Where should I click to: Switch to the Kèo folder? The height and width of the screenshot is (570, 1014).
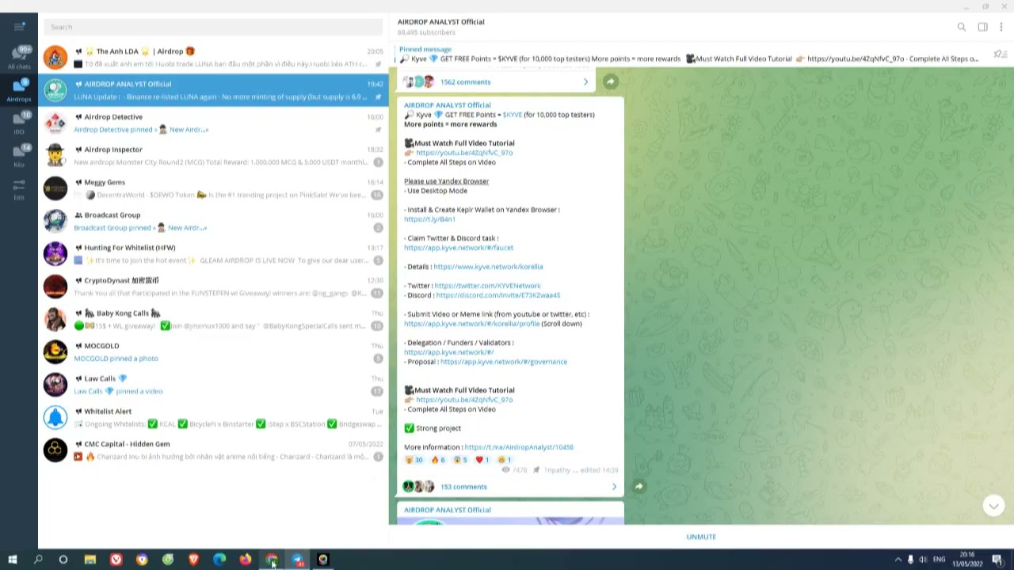19,155
